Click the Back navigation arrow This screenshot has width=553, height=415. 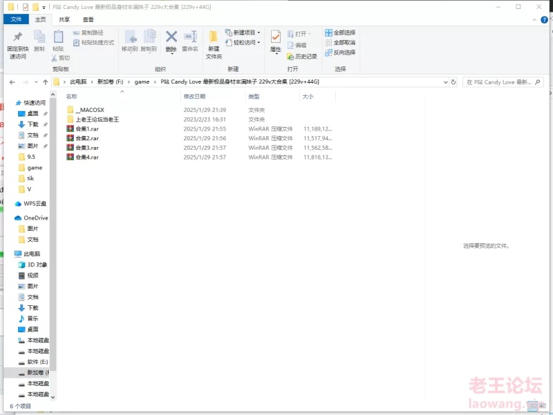click(12, 82)
